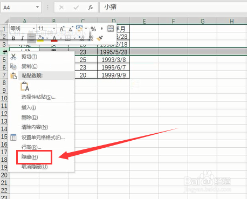Click the cancel X icon in formula bar
This screenshot has height=199, width=247.
61,8
